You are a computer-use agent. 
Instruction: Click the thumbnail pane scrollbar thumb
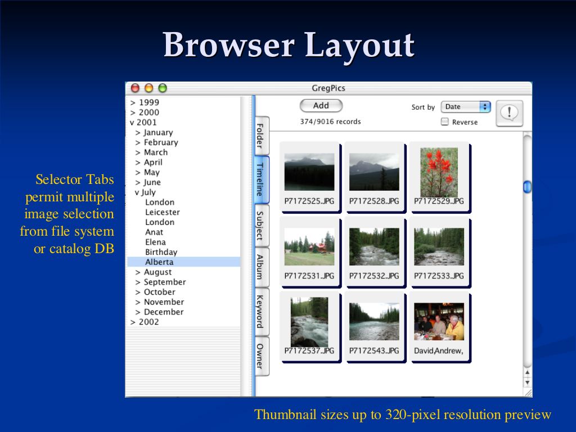(x=527, y=187)
